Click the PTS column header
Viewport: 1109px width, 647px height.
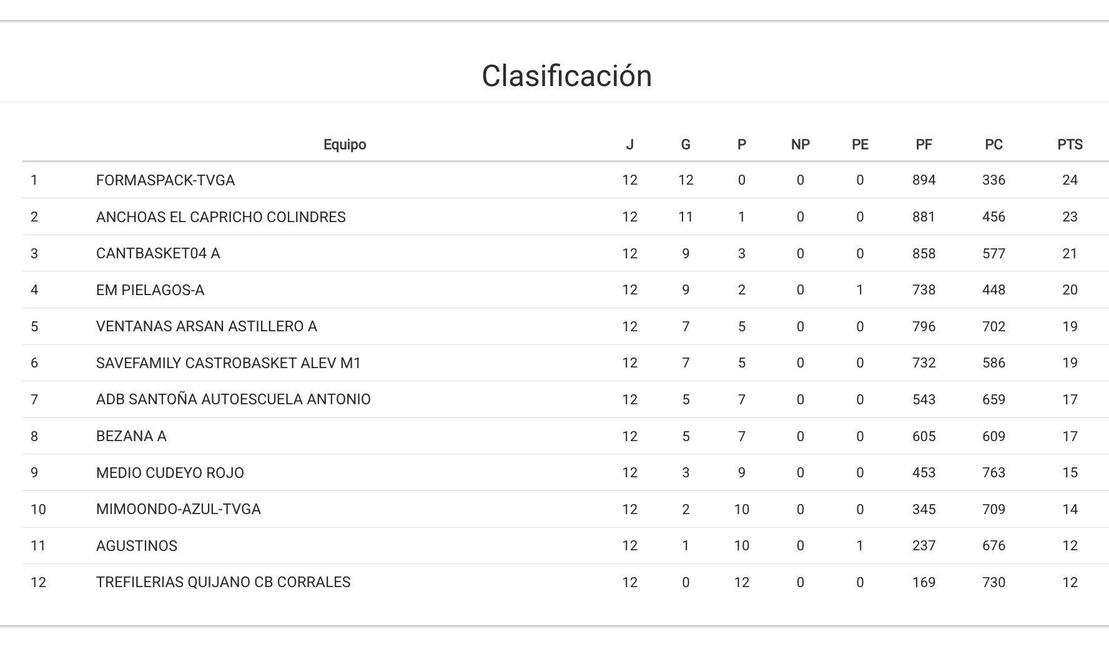pyautogui.click(x=1070, y=145)
